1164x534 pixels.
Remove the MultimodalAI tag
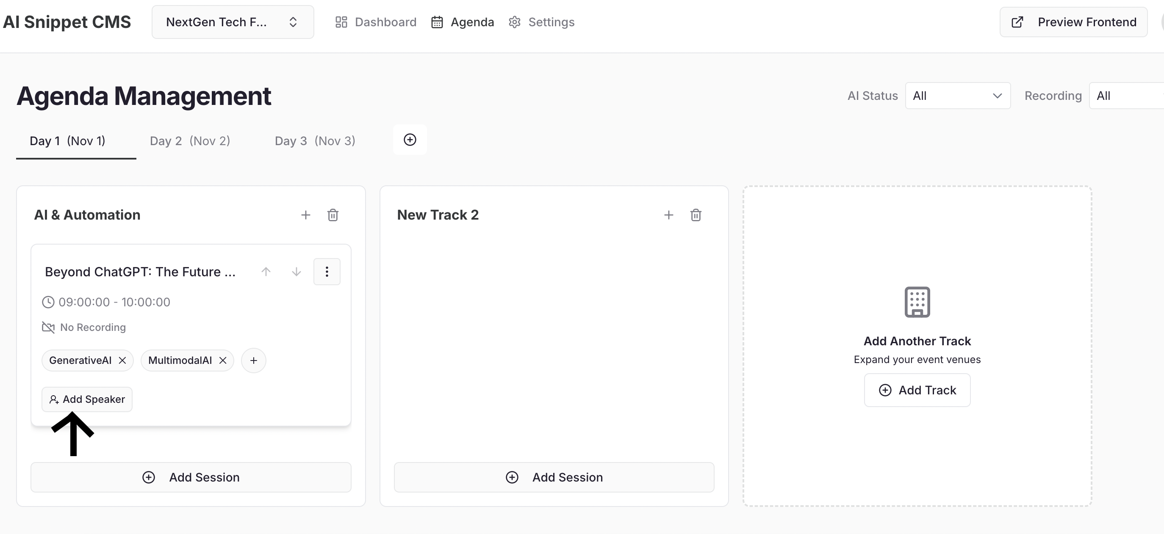pos(223,360)
